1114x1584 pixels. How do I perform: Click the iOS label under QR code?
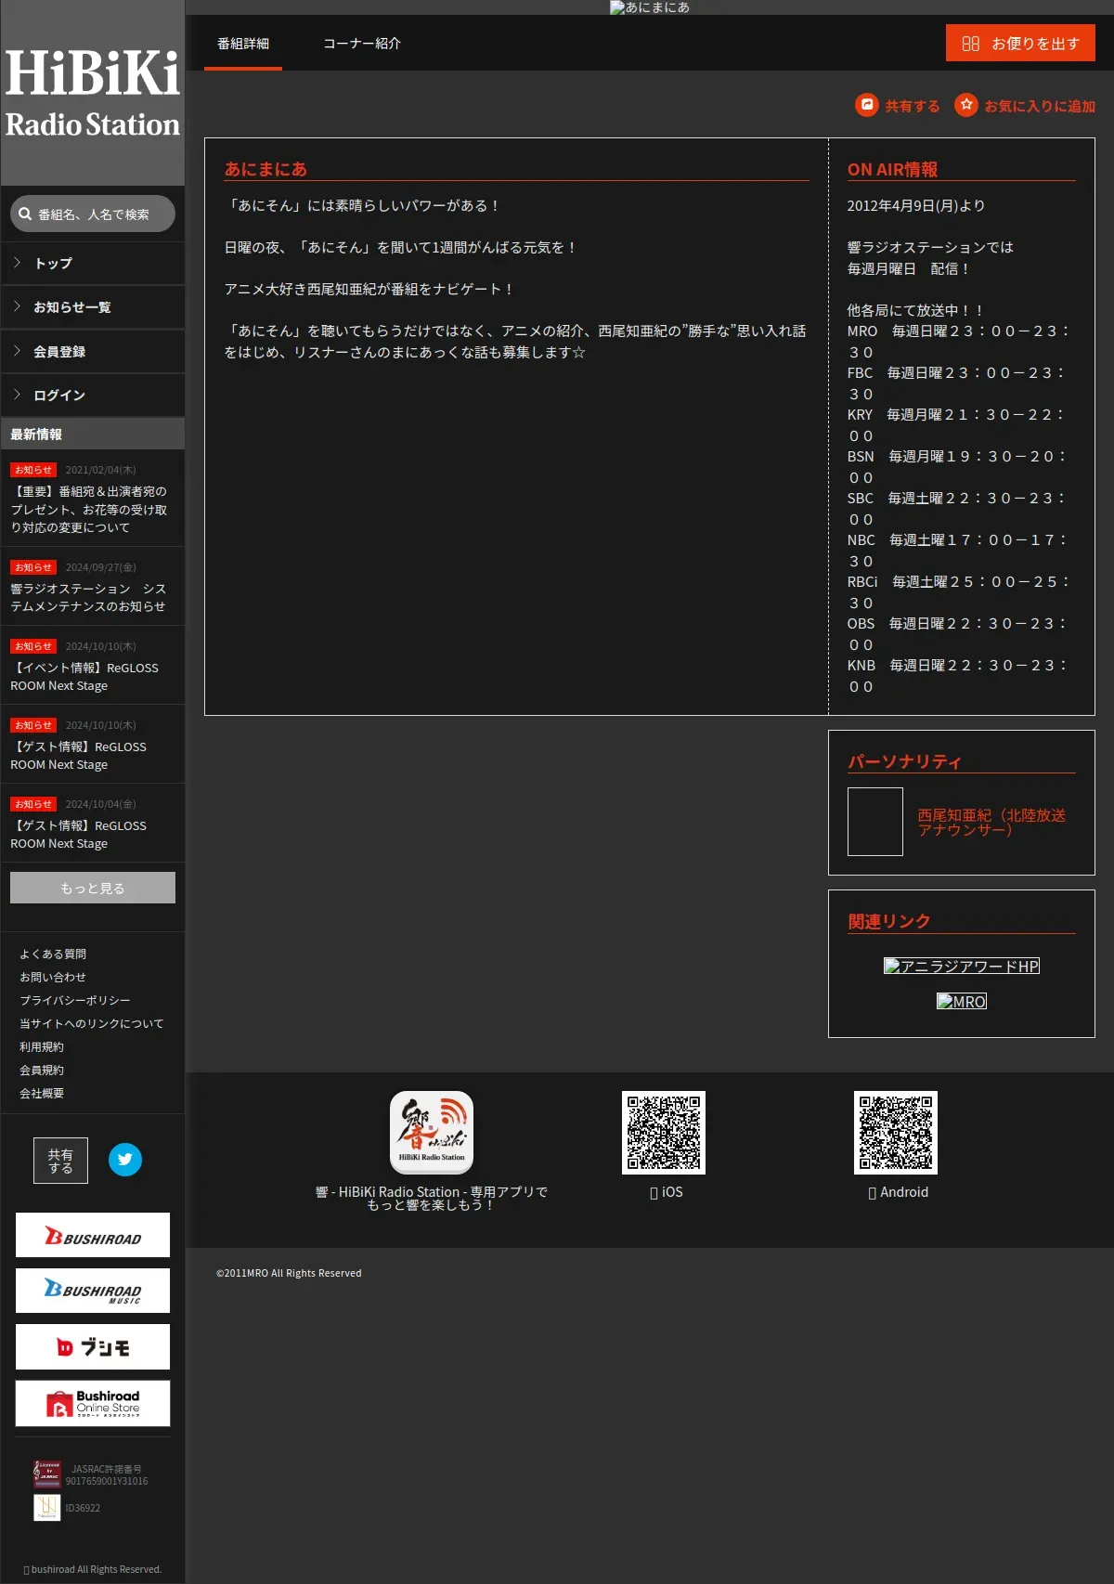point(667,1191)
